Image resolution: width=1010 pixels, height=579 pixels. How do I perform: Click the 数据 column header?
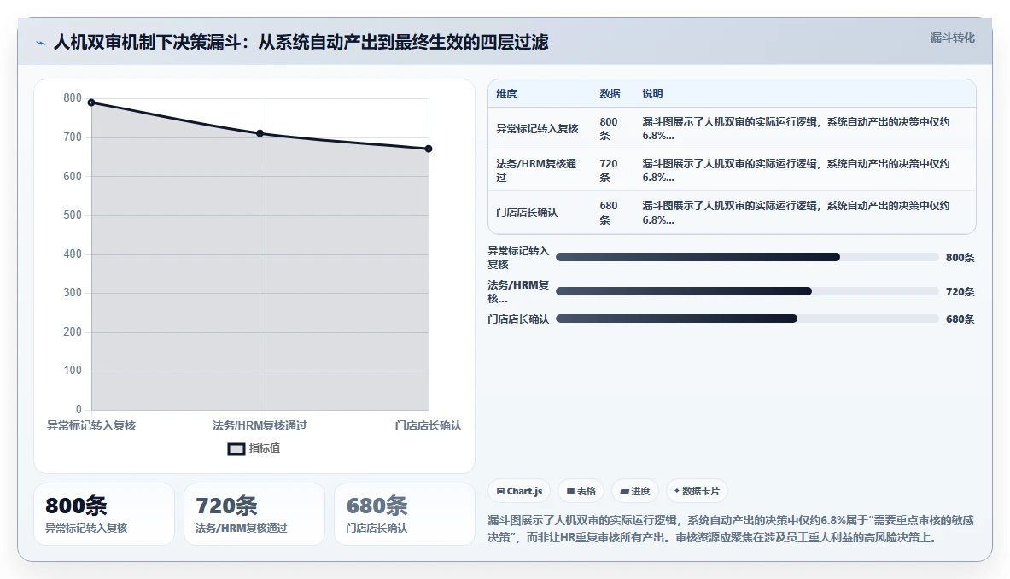click(610, 93)
